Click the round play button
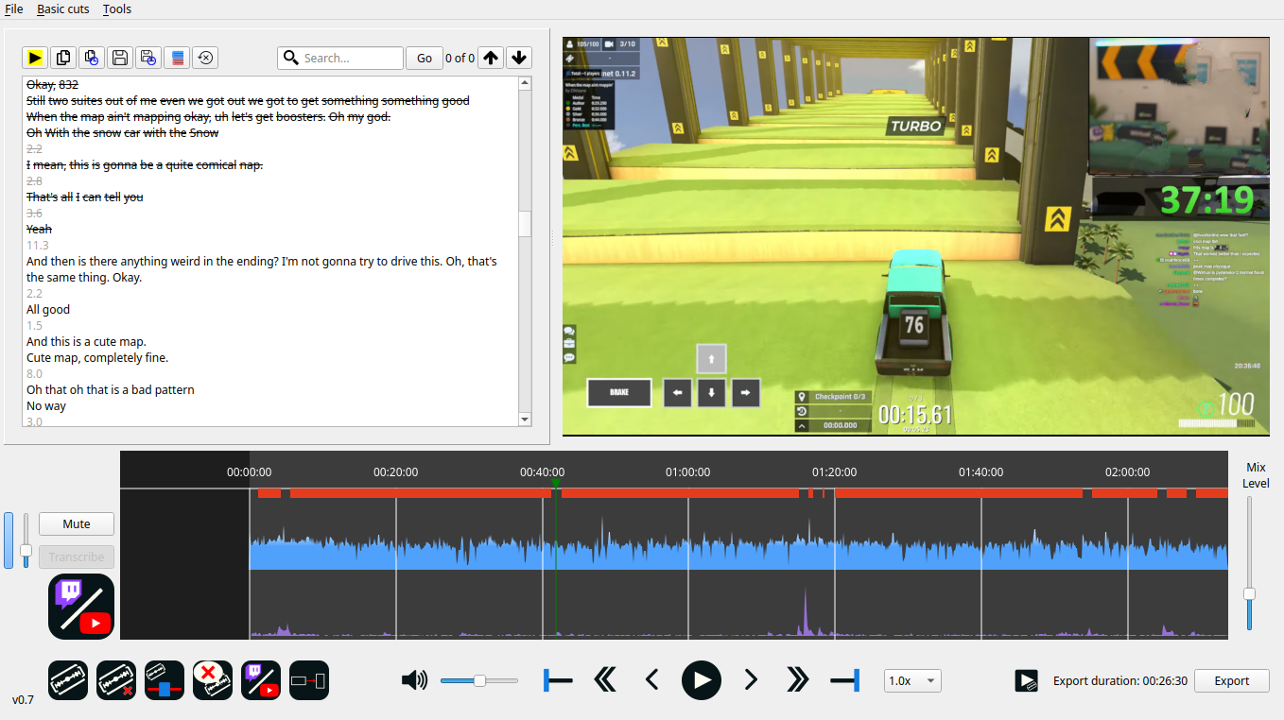 (x=702, y=680)
